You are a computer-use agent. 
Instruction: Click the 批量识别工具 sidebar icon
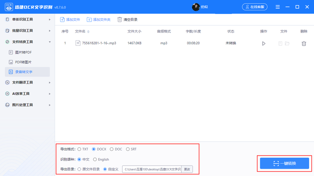(x=7, y=30)
